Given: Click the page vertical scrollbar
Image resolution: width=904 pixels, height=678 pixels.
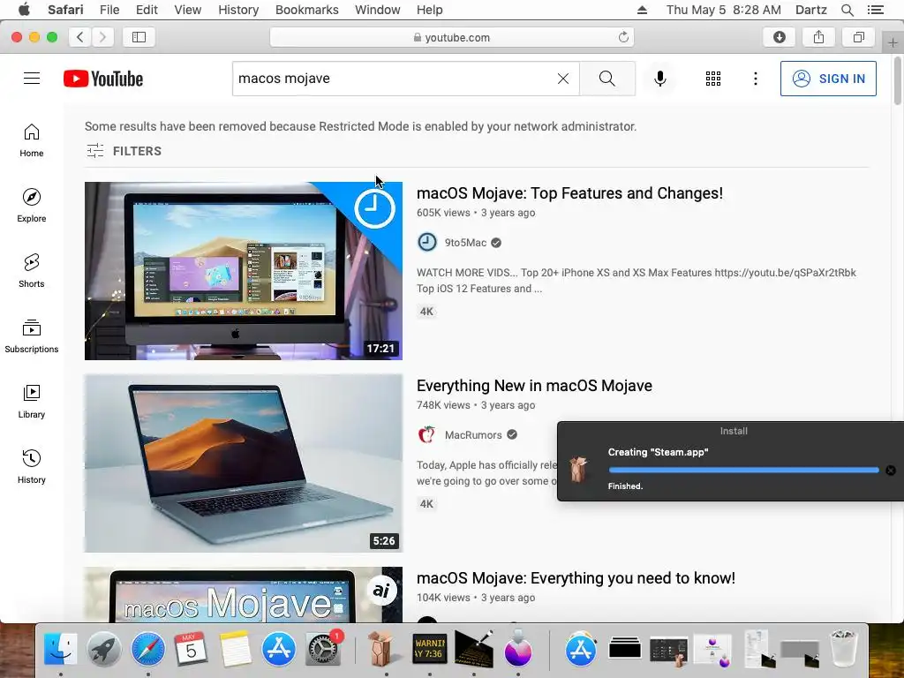Looking at the screenshot, I should pos(897,81).
